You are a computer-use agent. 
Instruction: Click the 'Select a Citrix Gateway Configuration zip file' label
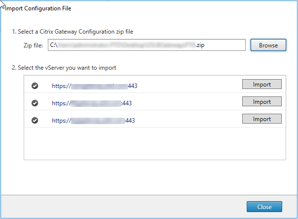(x=73, y=32)
